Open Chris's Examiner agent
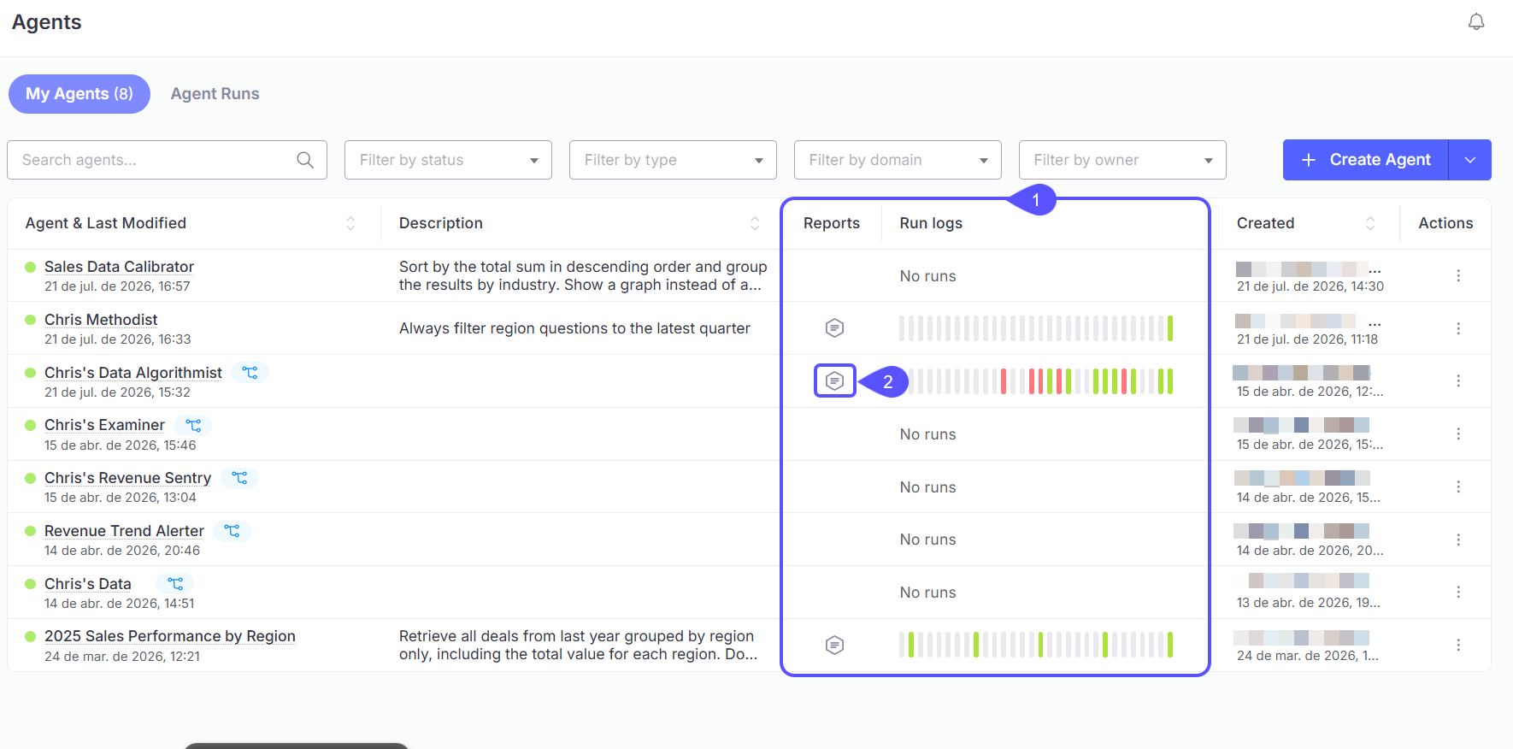 (x=104, y=425)
